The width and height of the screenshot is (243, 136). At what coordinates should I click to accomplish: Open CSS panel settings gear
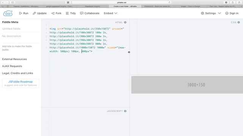coord(239,22)
